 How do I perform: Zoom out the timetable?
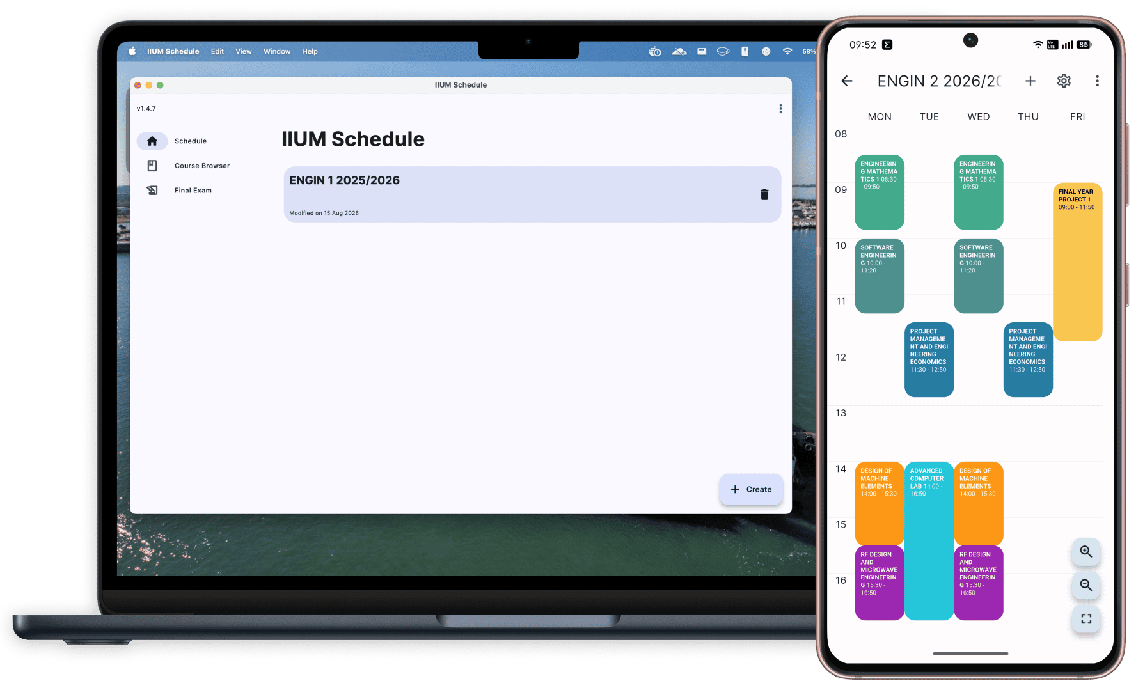(x=1086, y=585)
